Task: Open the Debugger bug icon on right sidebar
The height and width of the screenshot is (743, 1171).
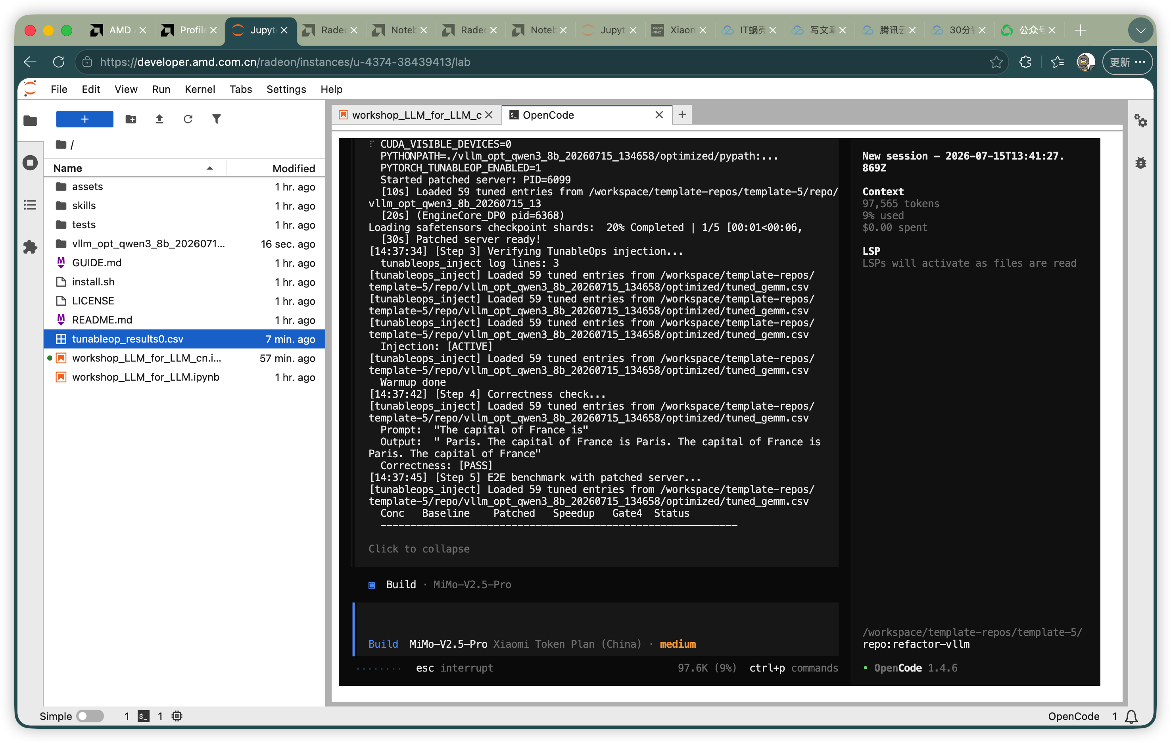Action: coord(1140,162)
